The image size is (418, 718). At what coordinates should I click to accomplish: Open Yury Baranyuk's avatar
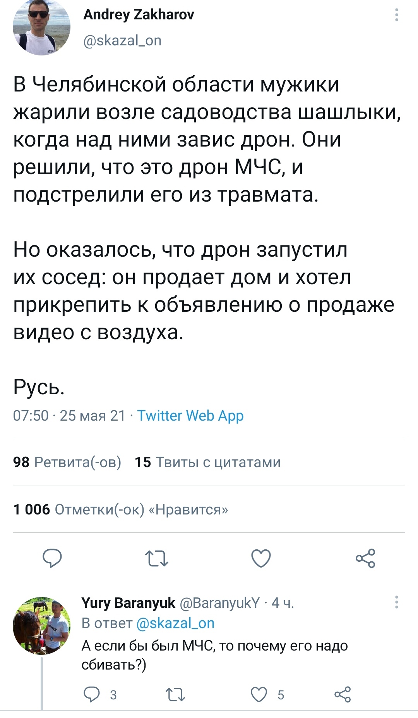[x=41, y=625]
